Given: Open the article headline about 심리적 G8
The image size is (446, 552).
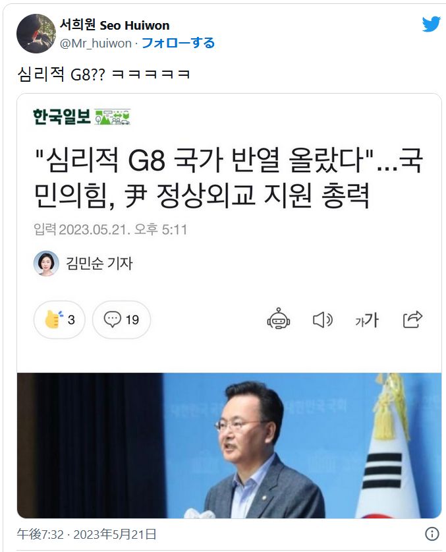Looking at the screenshot, I should pos(229,178).
